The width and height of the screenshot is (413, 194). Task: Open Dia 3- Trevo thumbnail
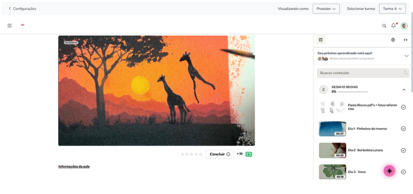[x=332, y=172]
